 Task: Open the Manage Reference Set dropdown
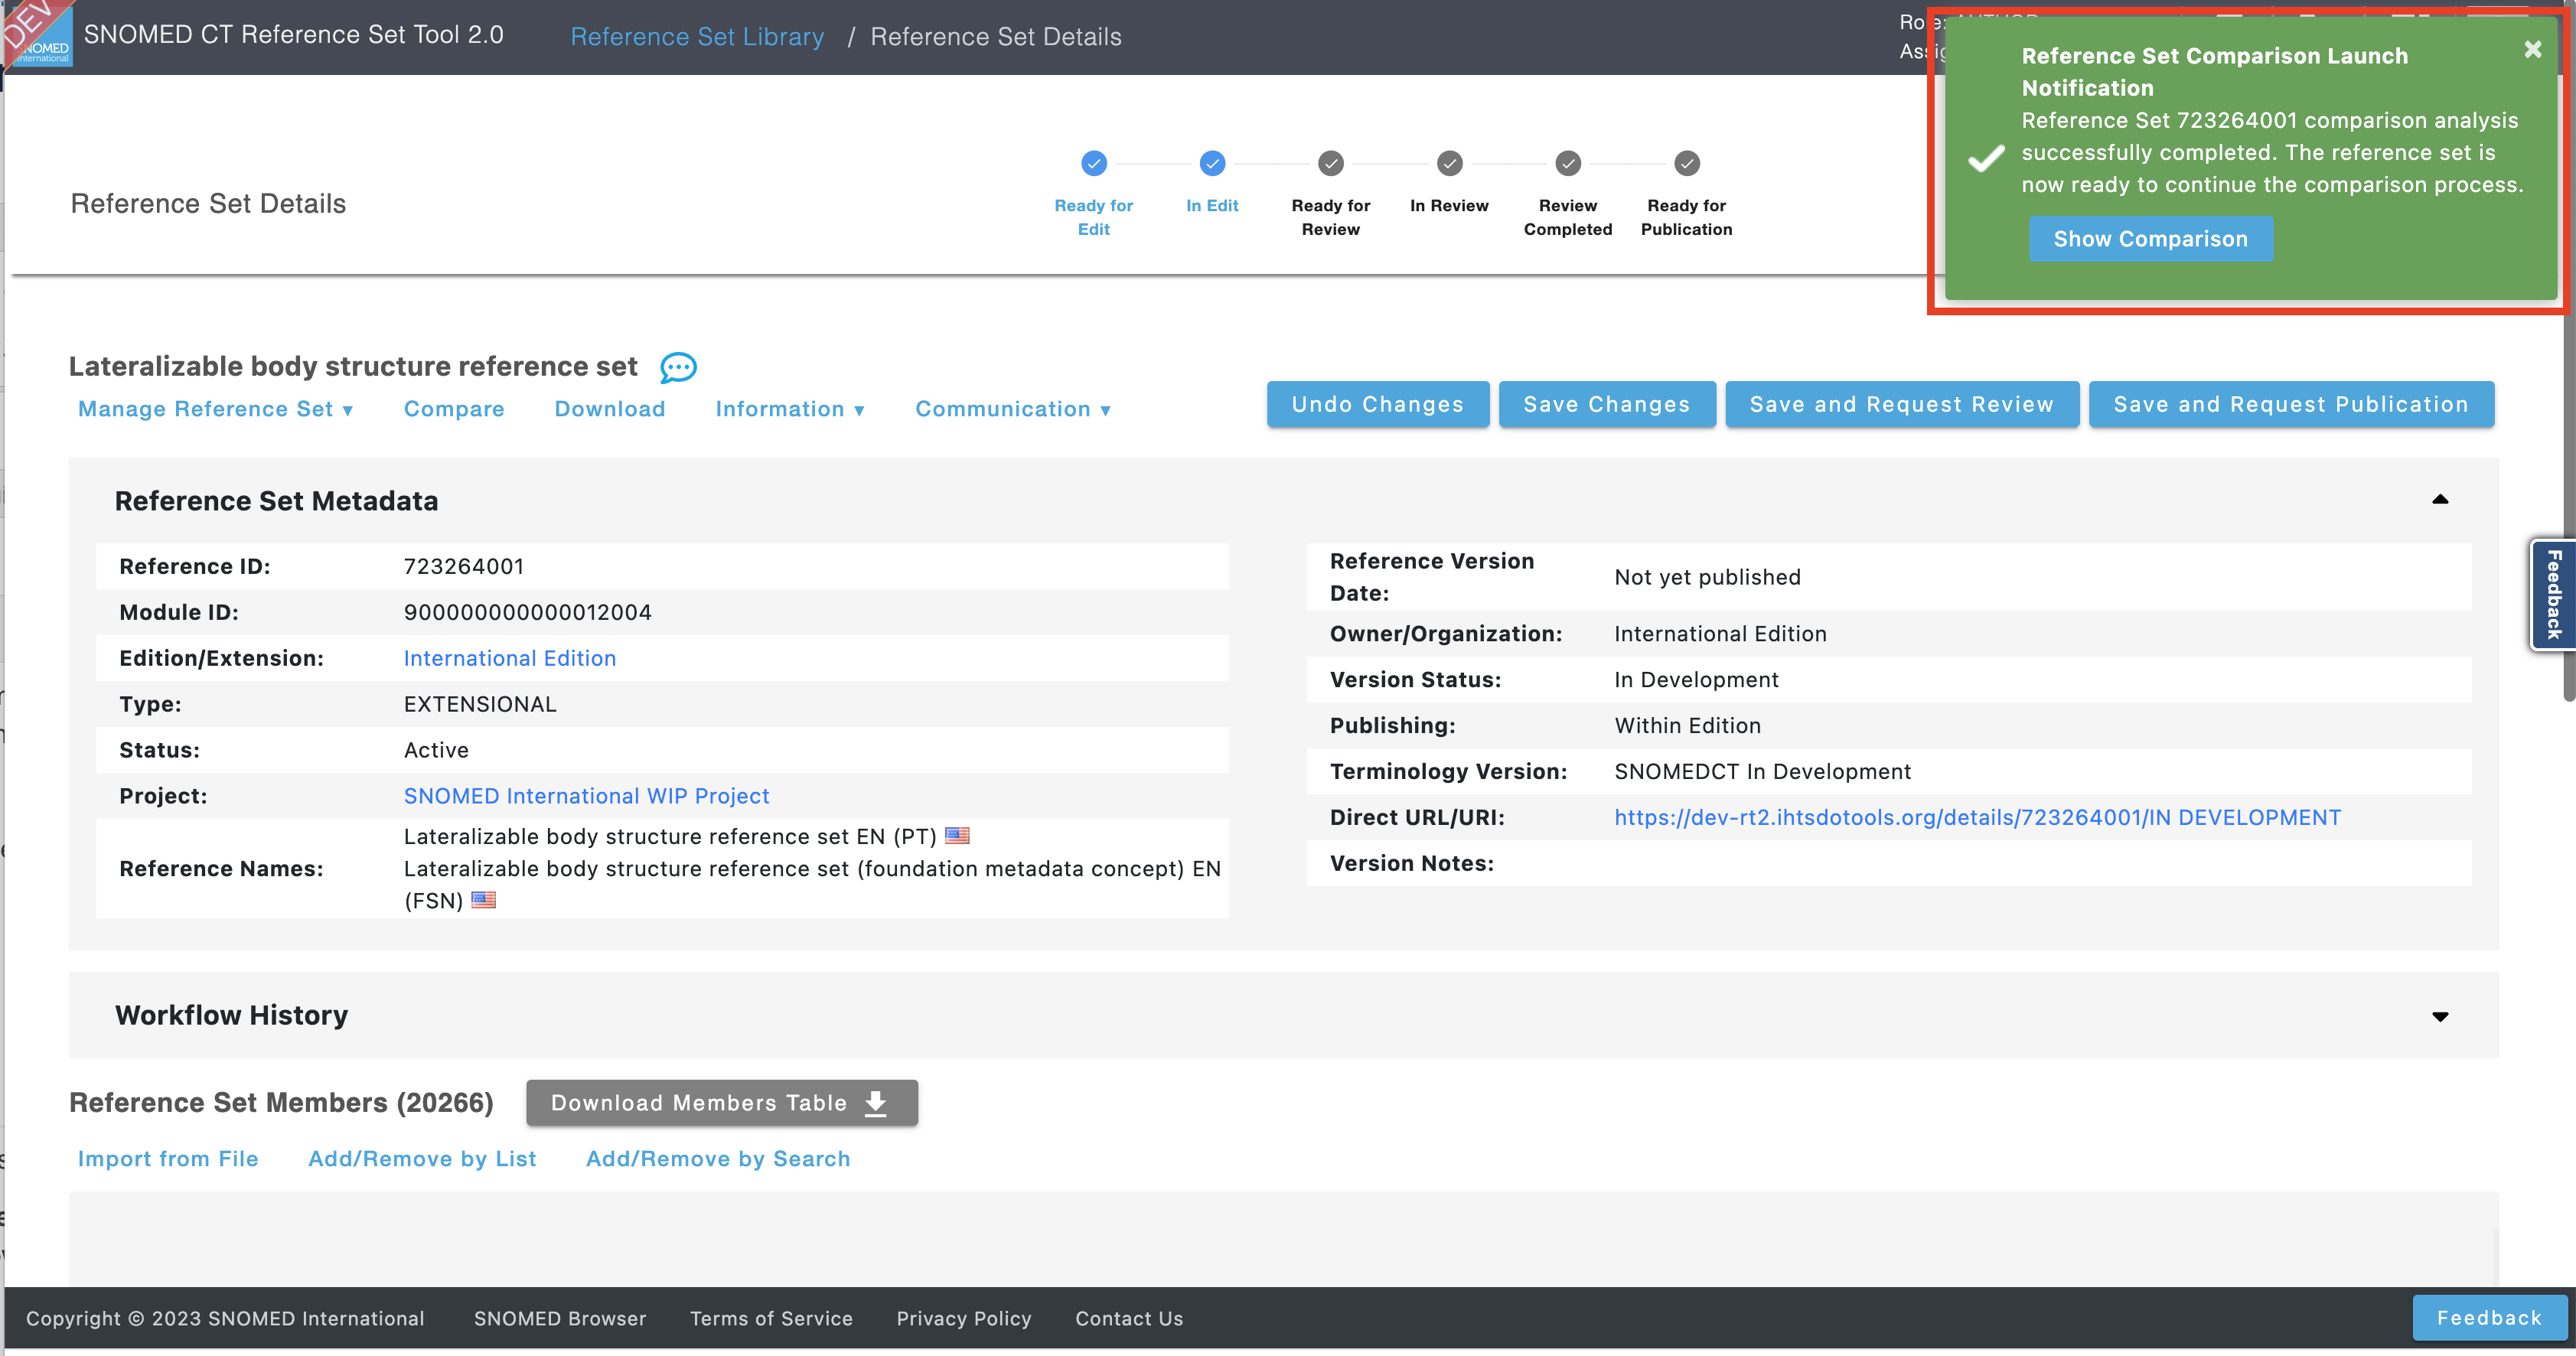point(215,409)
